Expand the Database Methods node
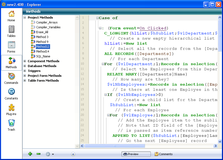This screenshot has width=223, height=160. coord(25,66)
